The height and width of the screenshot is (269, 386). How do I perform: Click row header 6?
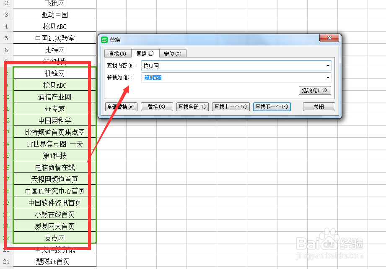click(6, 50)
